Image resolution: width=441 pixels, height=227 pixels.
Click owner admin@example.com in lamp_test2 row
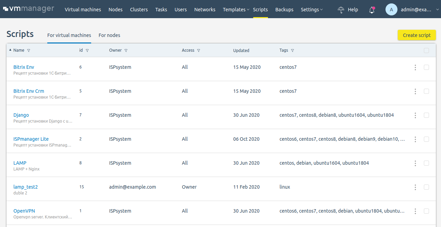tap(133, 187)
